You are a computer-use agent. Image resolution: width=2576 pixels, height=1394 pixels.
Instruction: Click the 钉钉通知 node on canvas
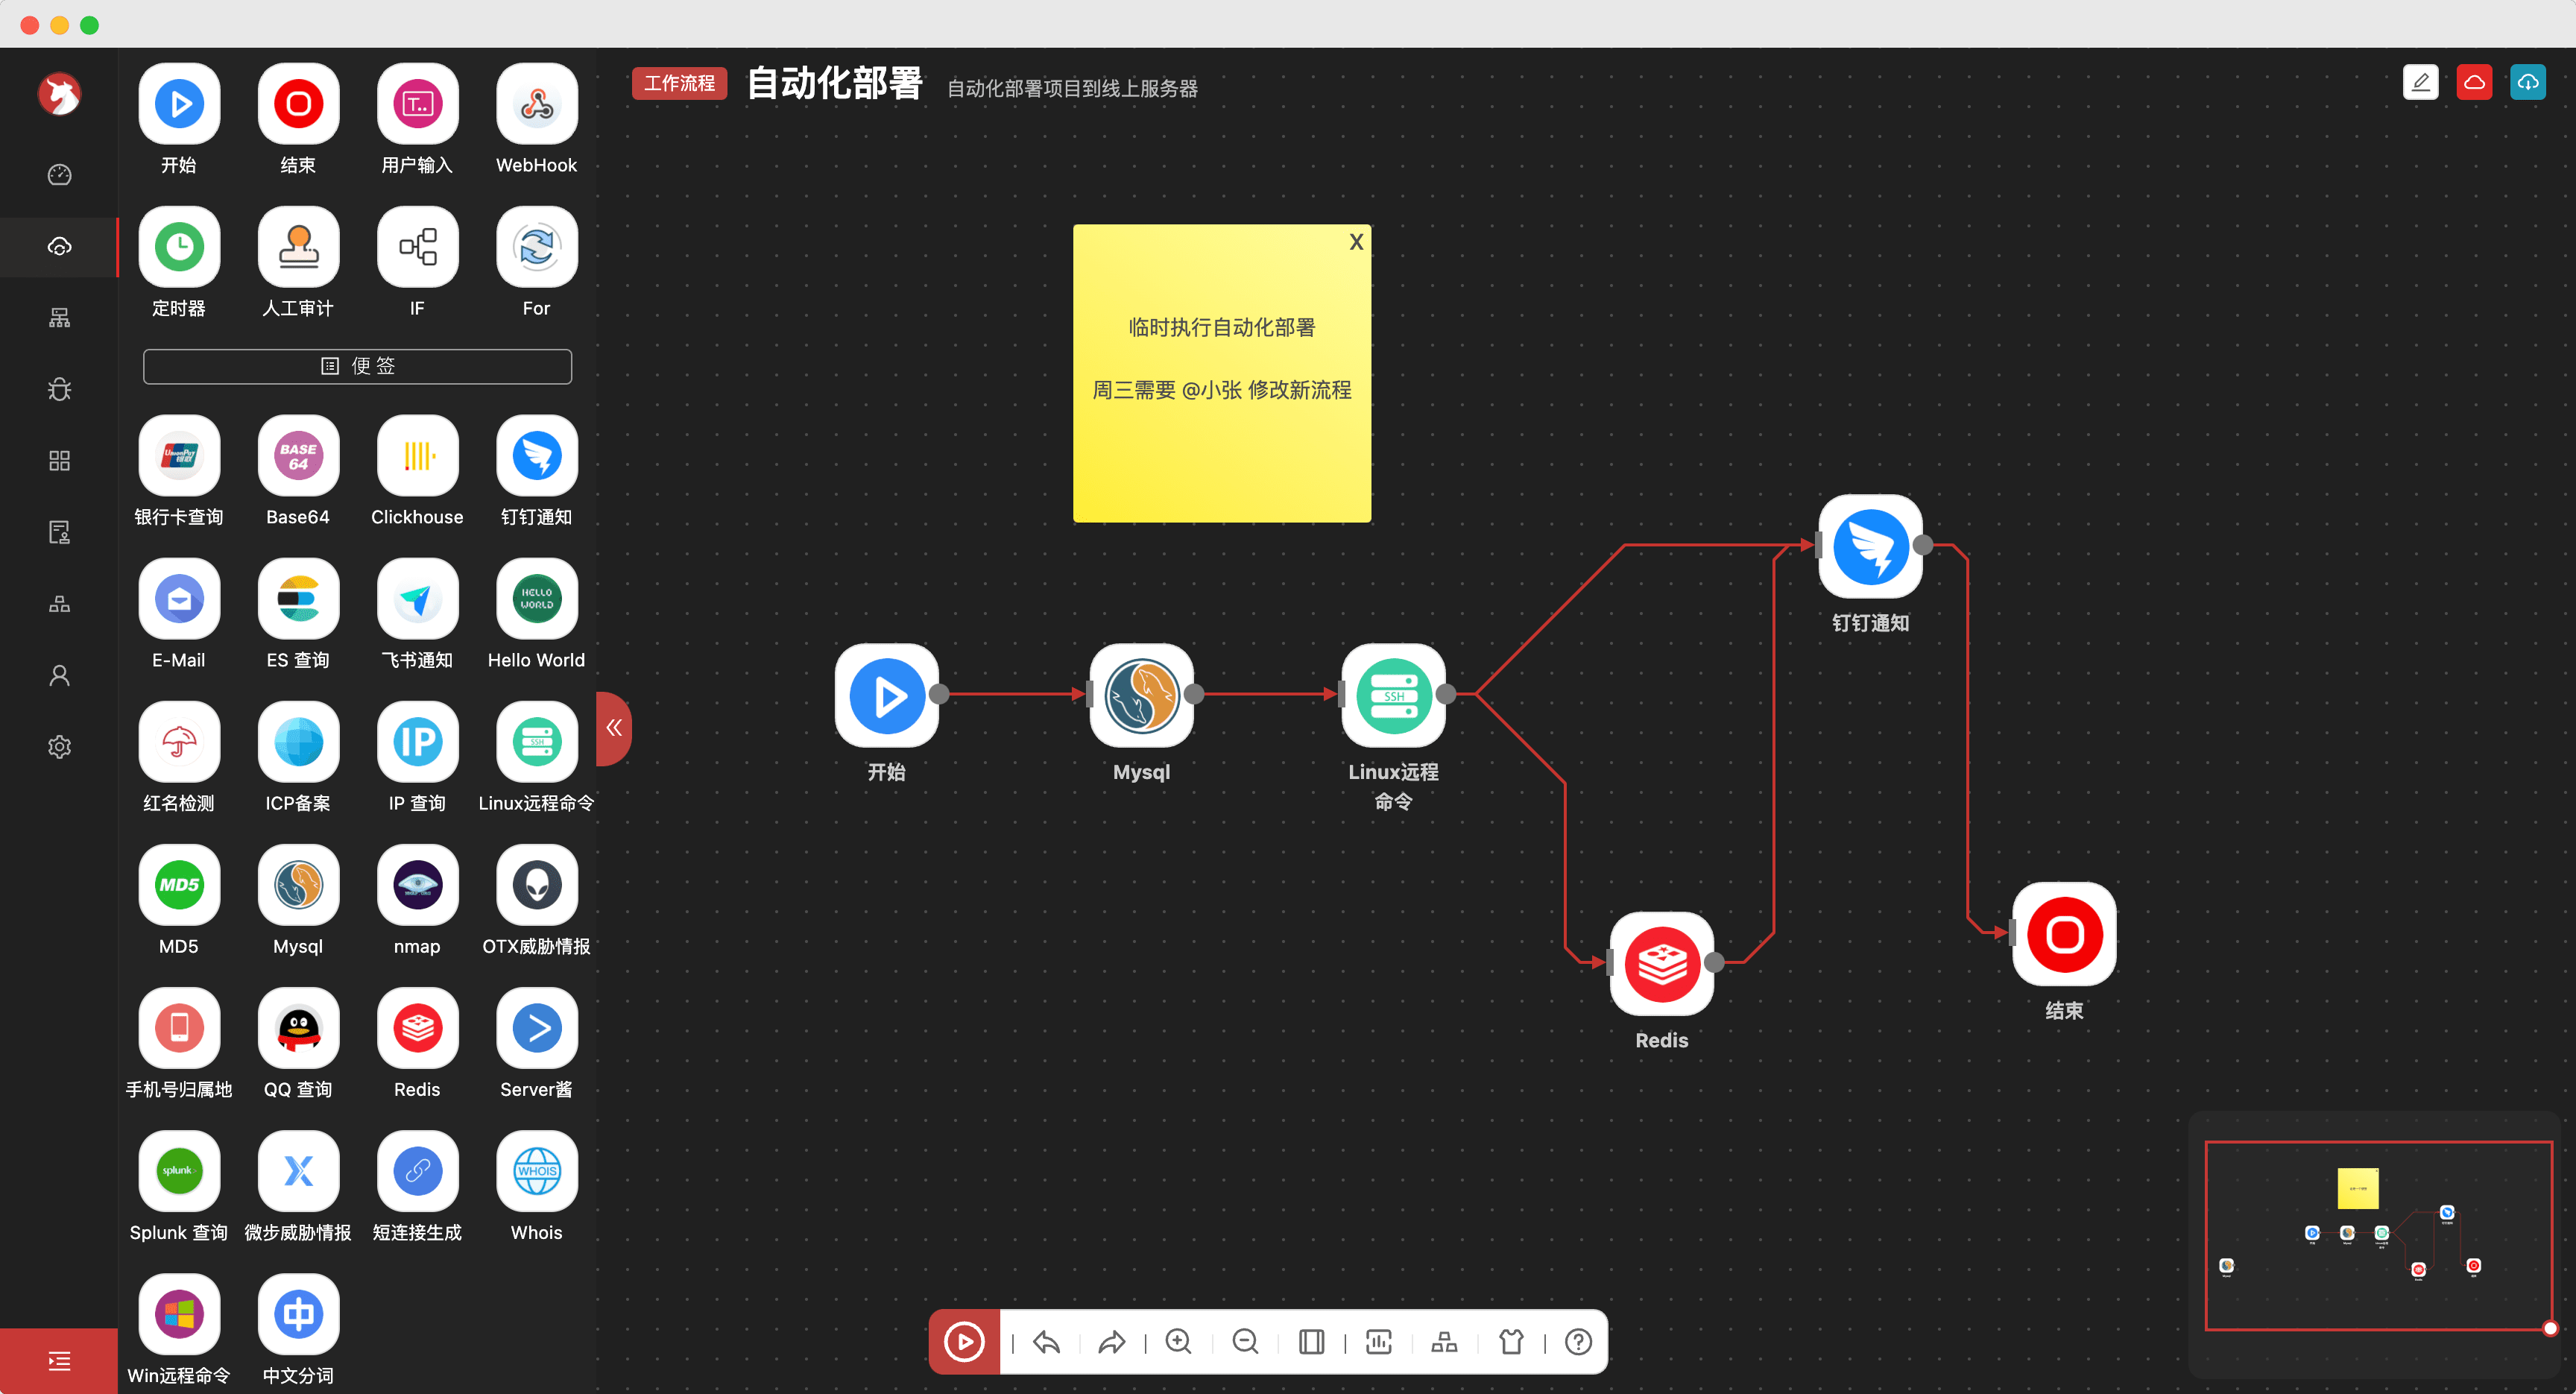point(1869,547)
